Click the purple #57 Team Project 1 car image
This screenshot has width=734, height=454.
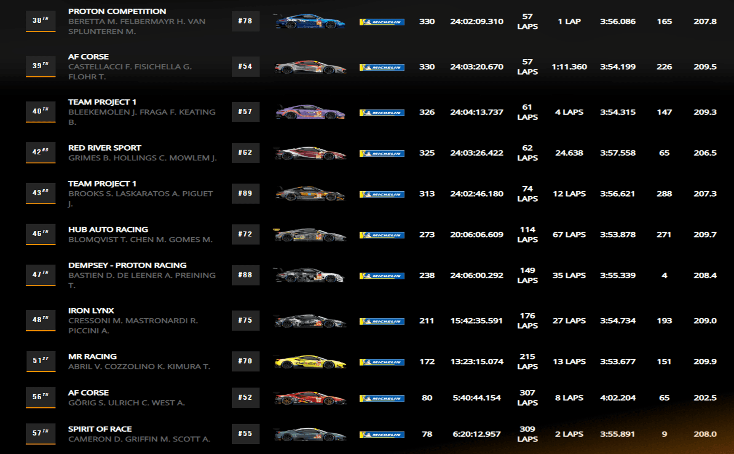coord(310,112)
